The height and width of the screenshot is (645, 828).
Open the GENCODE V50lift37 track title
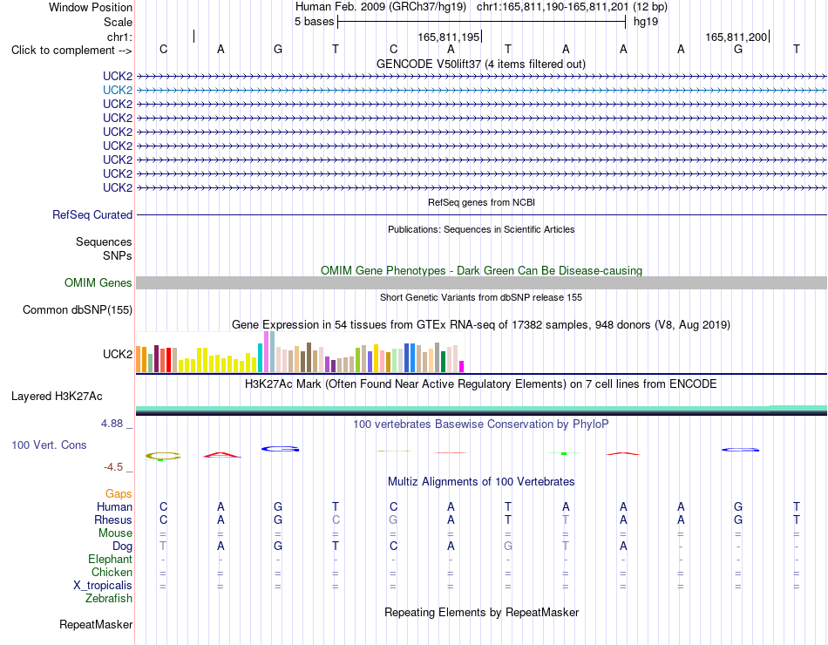[480, 64]
